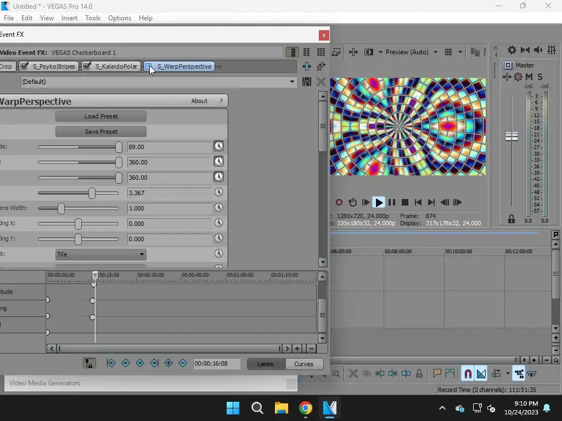Toggle the Master fader lock icon
562x421 pixels.
pos(512,219)
